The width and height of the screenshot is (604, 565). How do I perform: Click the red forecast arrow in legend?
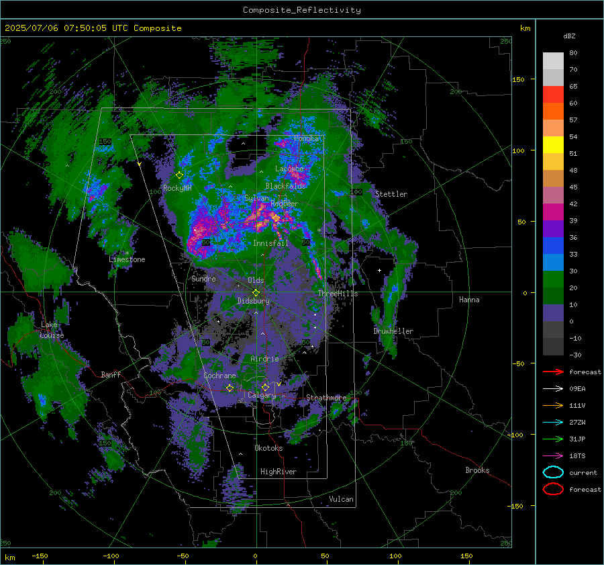[x=553, y=372]
